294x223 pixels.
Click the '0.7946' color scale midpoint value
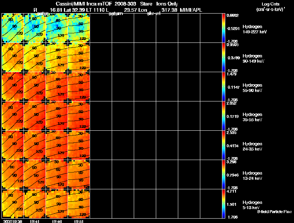(233, 175)
